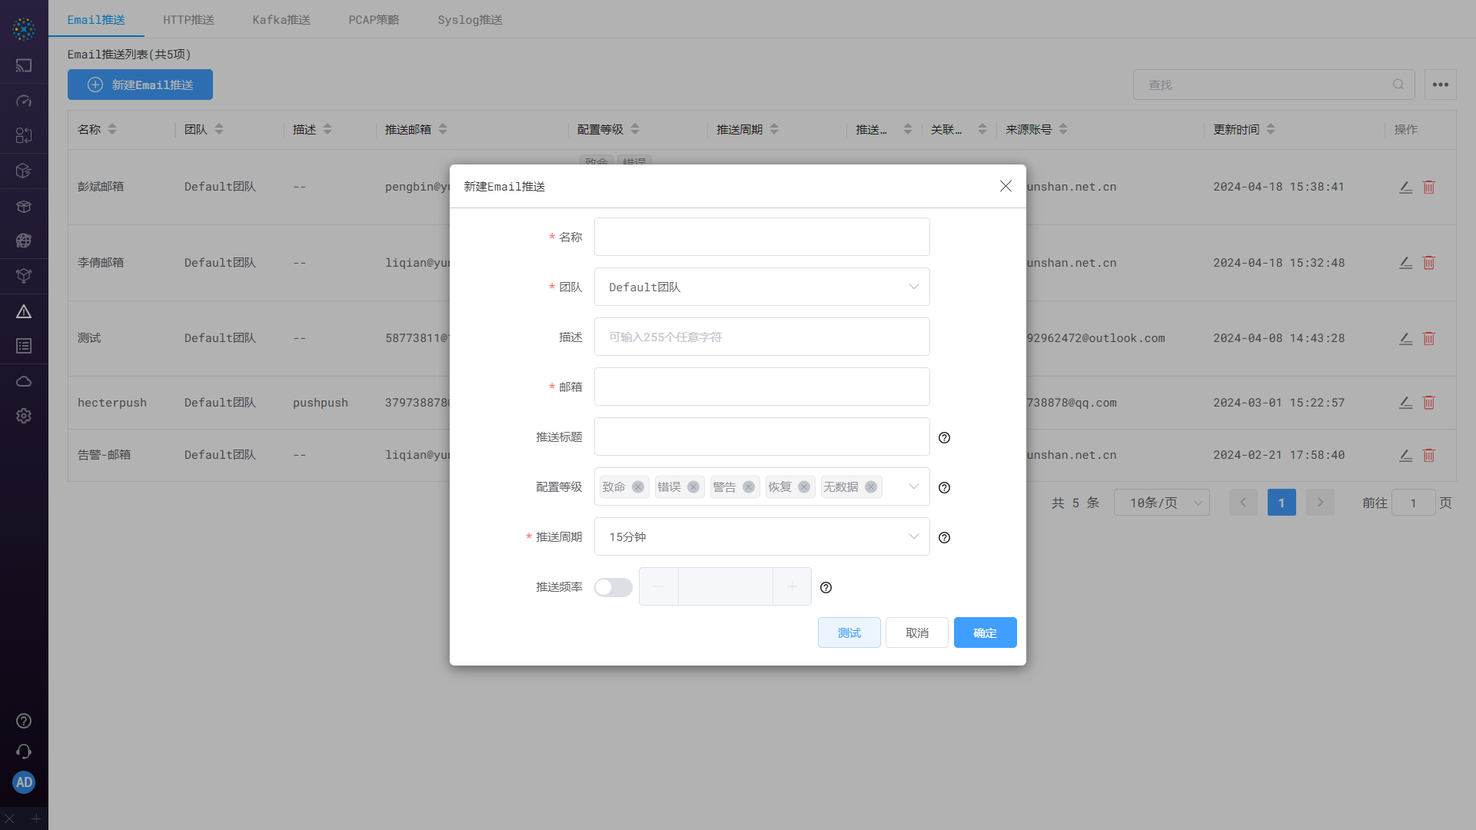The image size is (1476, 830).
Task: Click the asset transfer icon in sidebar
Action: click(24, 136)
